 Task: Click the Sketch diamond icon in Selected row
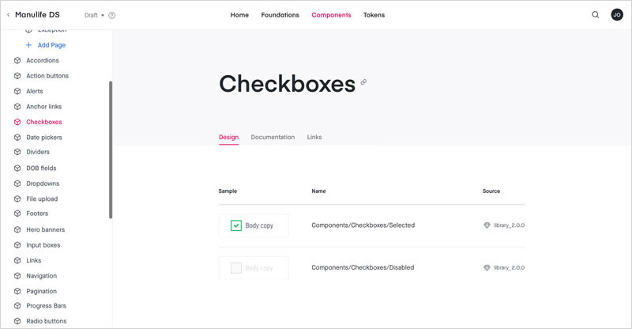point(487,225)
